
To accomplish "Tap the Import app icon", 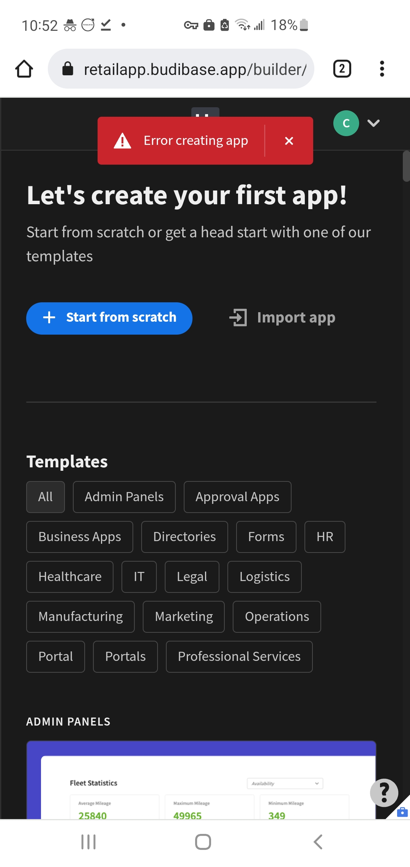I will (238, 318).
